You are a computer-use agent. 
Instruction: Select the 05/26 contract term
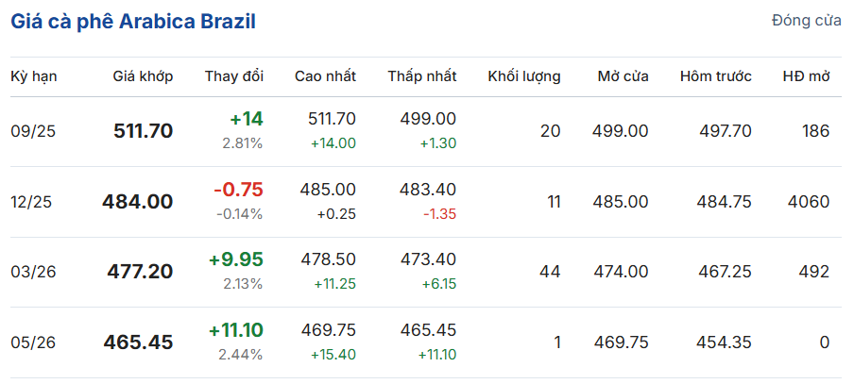[x=33, y=342]
